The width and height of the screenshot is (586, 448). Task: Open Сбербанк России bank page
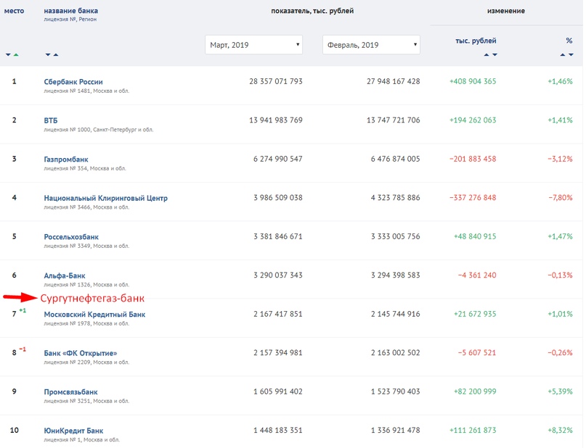click(73, 82)
